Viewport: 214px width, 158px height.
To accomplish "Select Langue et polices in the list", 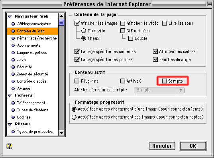I will (x=33, y=53).
